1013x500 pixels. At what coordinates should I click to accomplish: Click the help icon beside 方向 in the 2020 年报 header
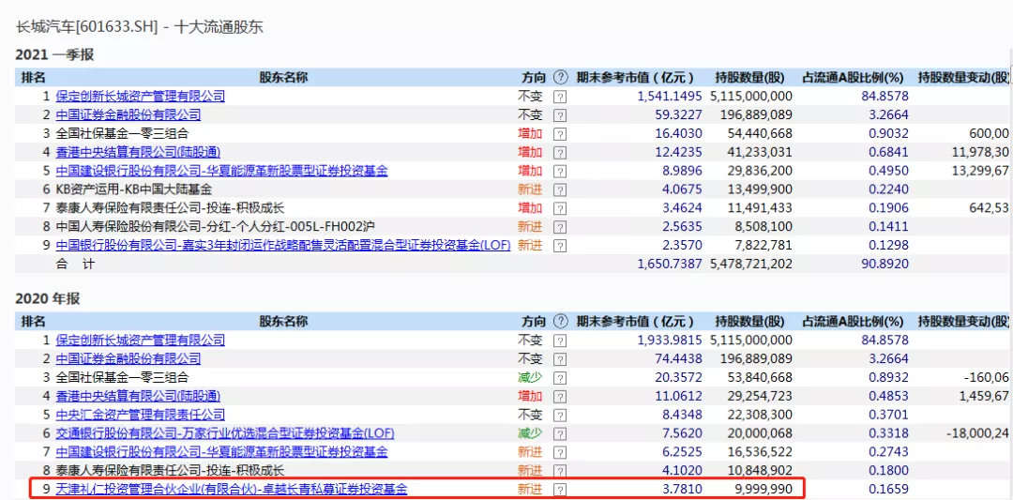click(x=561, y=321)
